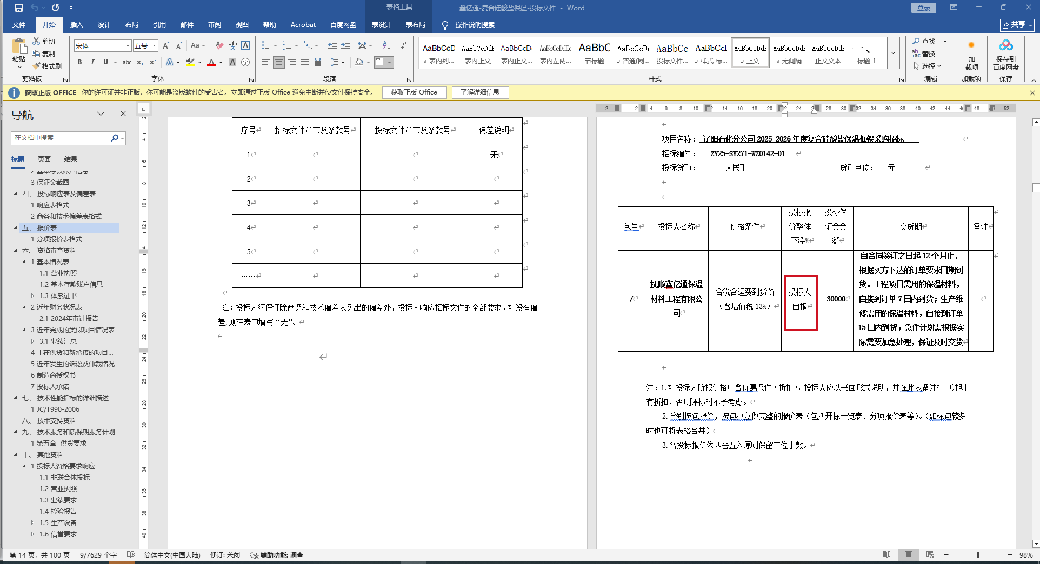Apply the 节标题 style from the gallery

point(595,53)
